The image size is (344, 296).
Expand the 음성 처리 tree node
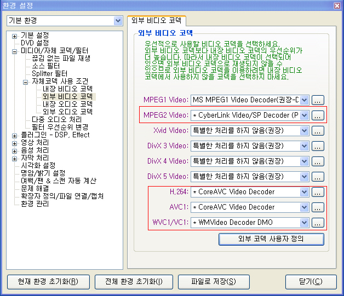14,151
